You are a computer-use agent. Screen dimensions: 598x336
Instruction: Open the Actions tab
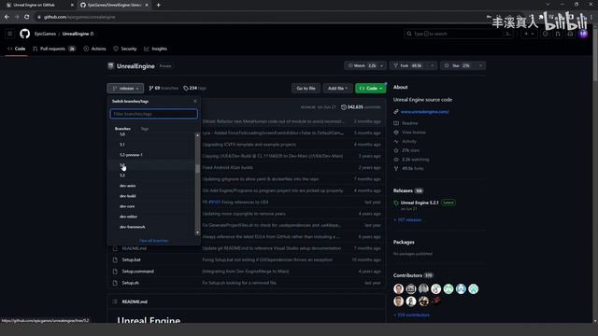[x=94, y=49]
